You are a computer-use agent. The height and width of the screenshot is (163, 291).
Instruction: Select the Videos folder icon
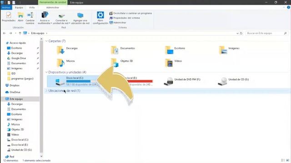(x=169, y=63)
